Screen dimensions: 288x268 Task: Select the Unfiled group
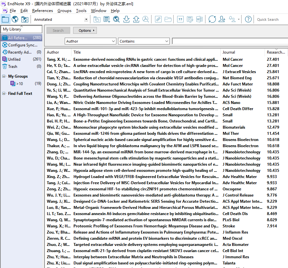click(21, 59)
